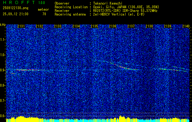This screenshot has height=122, width=192.
Task: Click time marker 2132
Action: (x=39, y=26)
